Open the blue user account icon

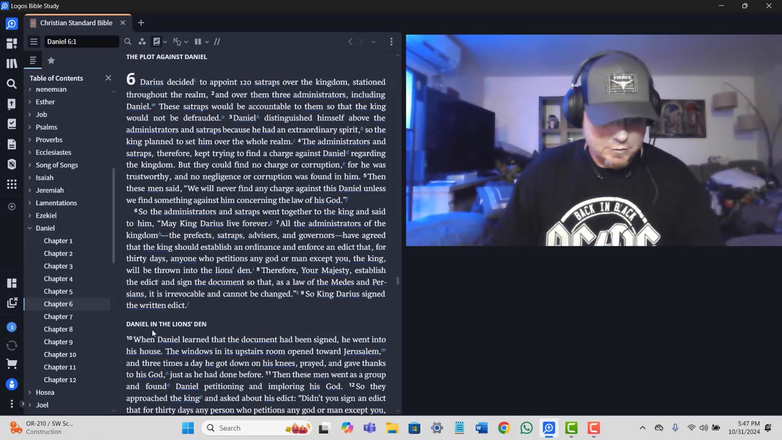12,384
